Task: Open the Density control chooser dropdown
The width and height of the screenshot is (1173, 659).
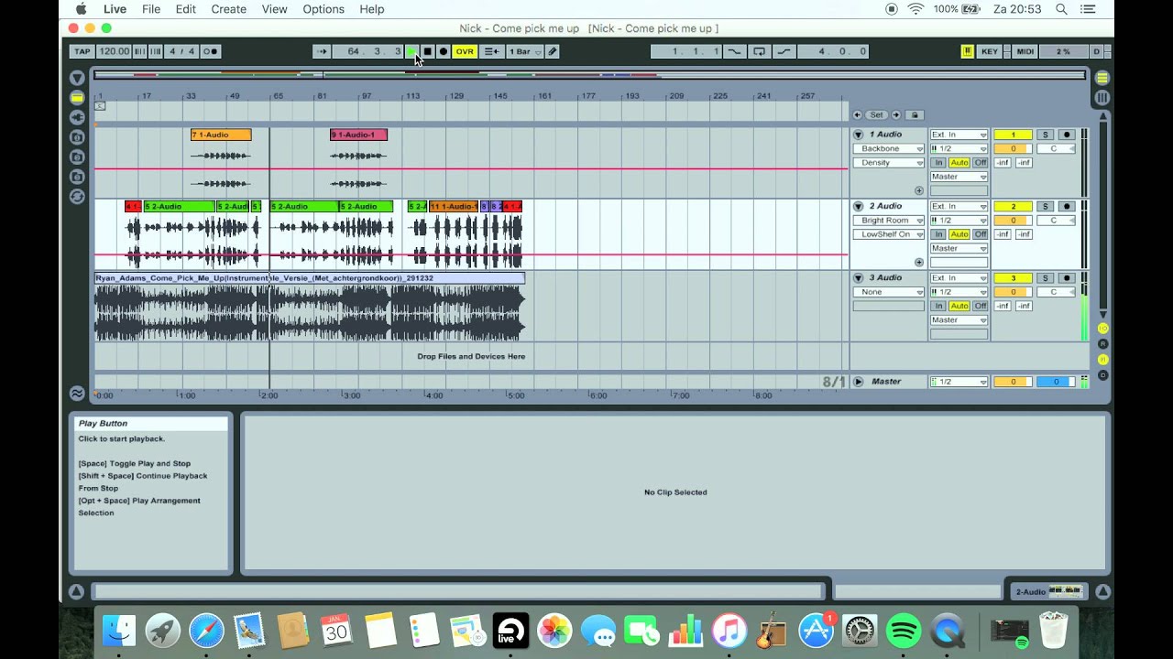Action: click(x=889, y=163)
